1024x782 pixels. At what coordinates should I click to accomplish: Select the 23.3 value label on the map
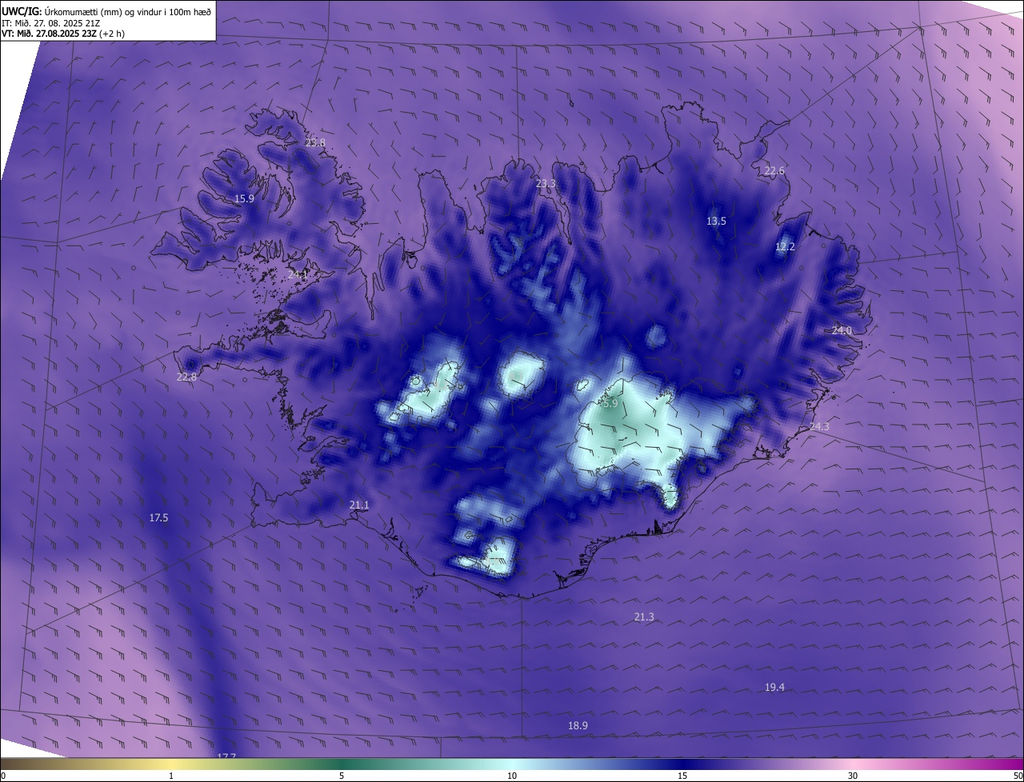(x=546, y=184)
